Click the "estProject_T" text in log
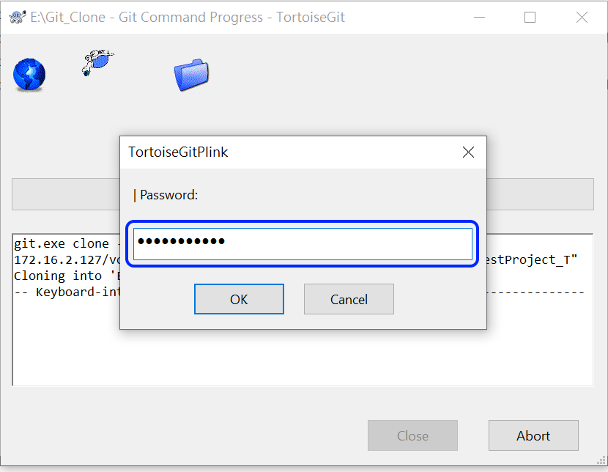 click(532, 259)
